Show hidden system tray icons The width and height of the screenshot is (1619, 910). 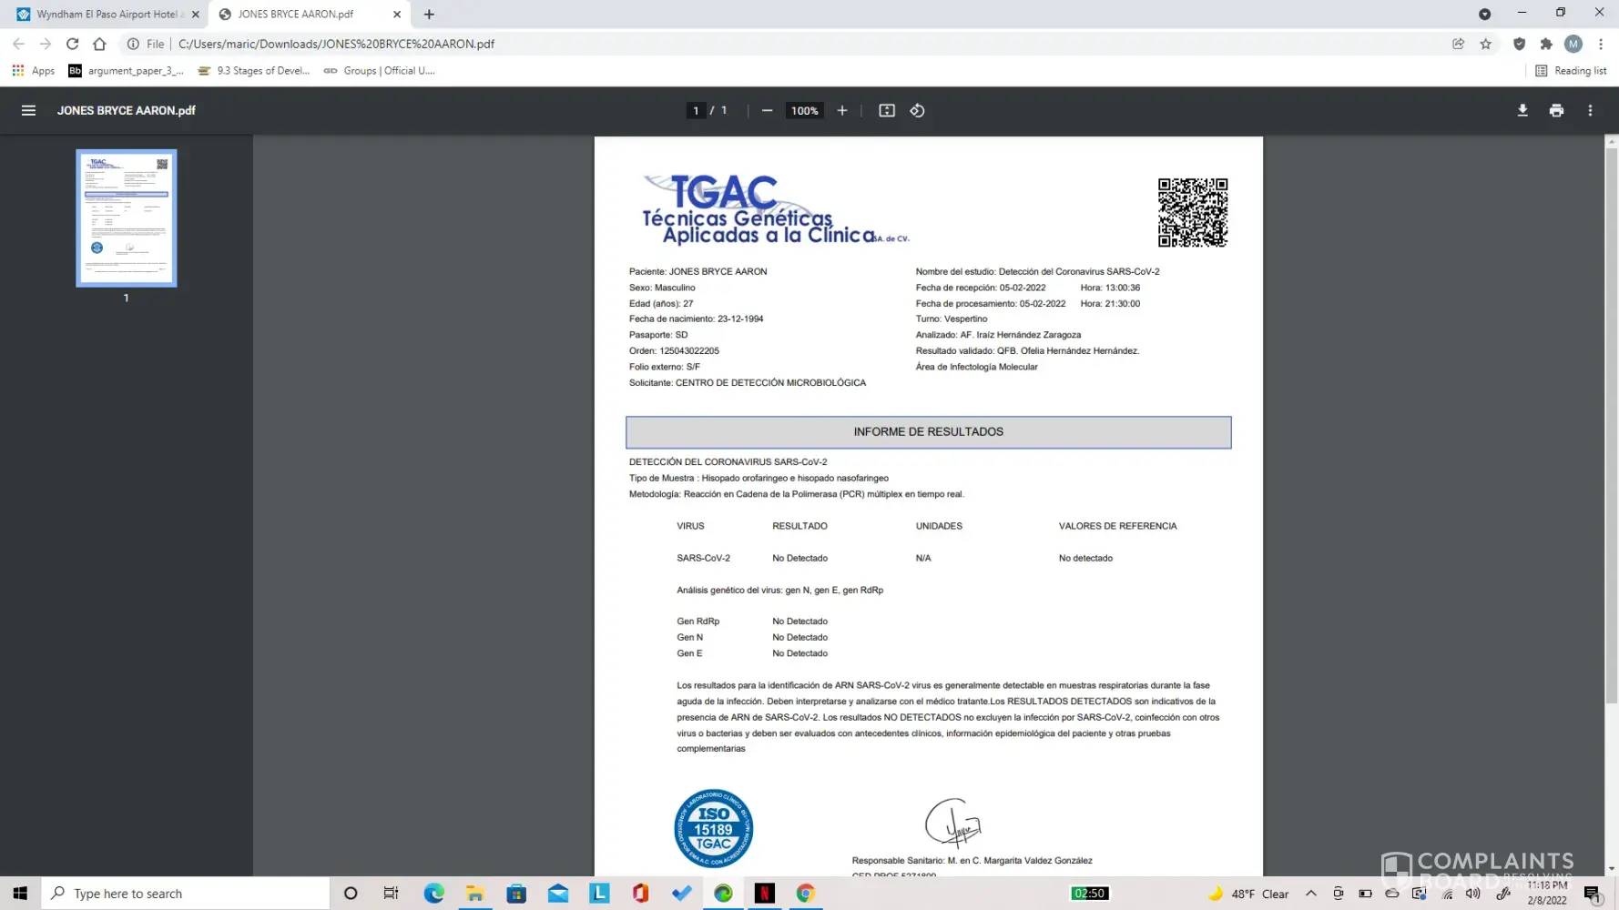click(x=1310, y=894)
